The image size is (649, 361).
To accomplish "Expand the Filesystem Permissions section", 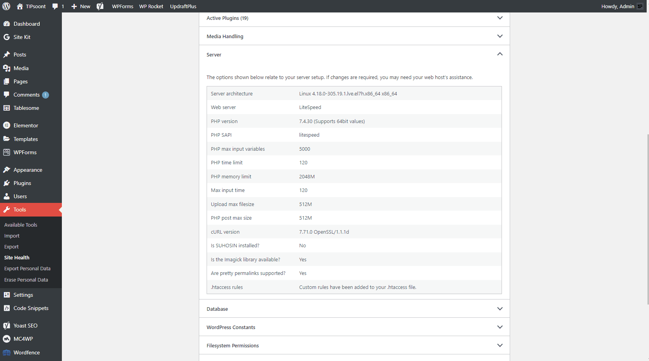I will pyautogui.click(x=354, y=345).
